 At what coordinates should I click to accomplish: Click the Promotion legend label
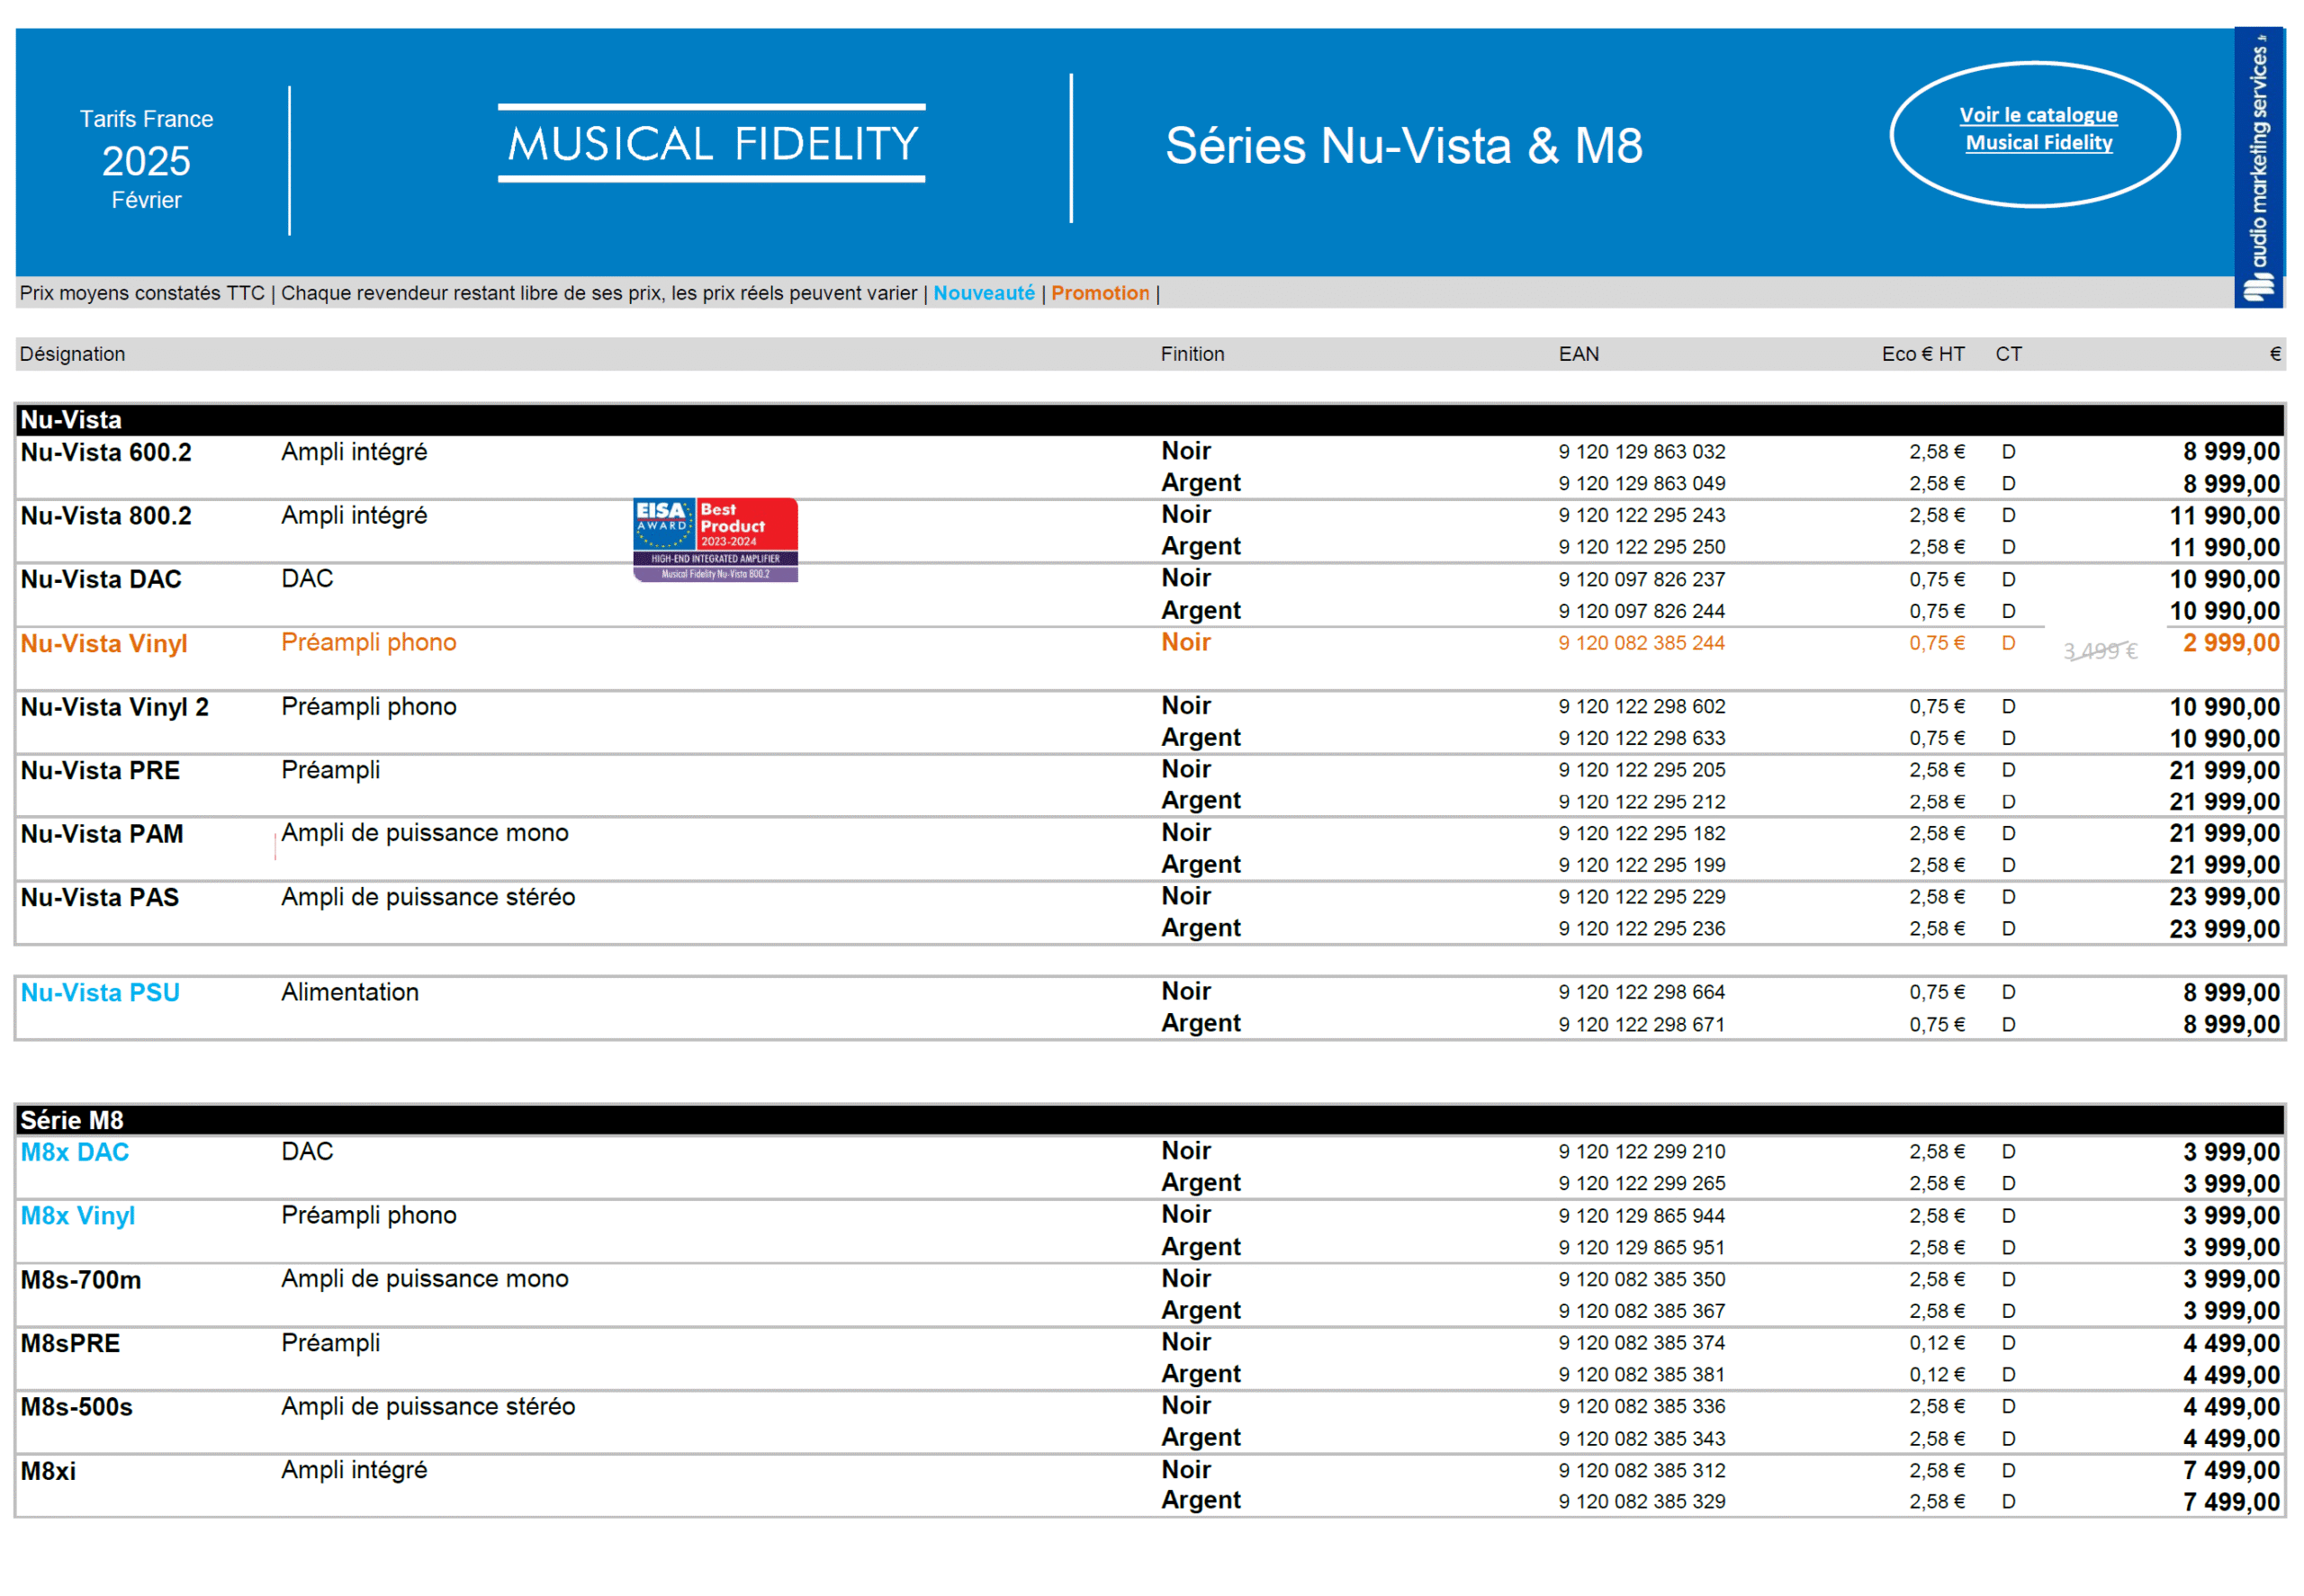(x=1100, y=293)
